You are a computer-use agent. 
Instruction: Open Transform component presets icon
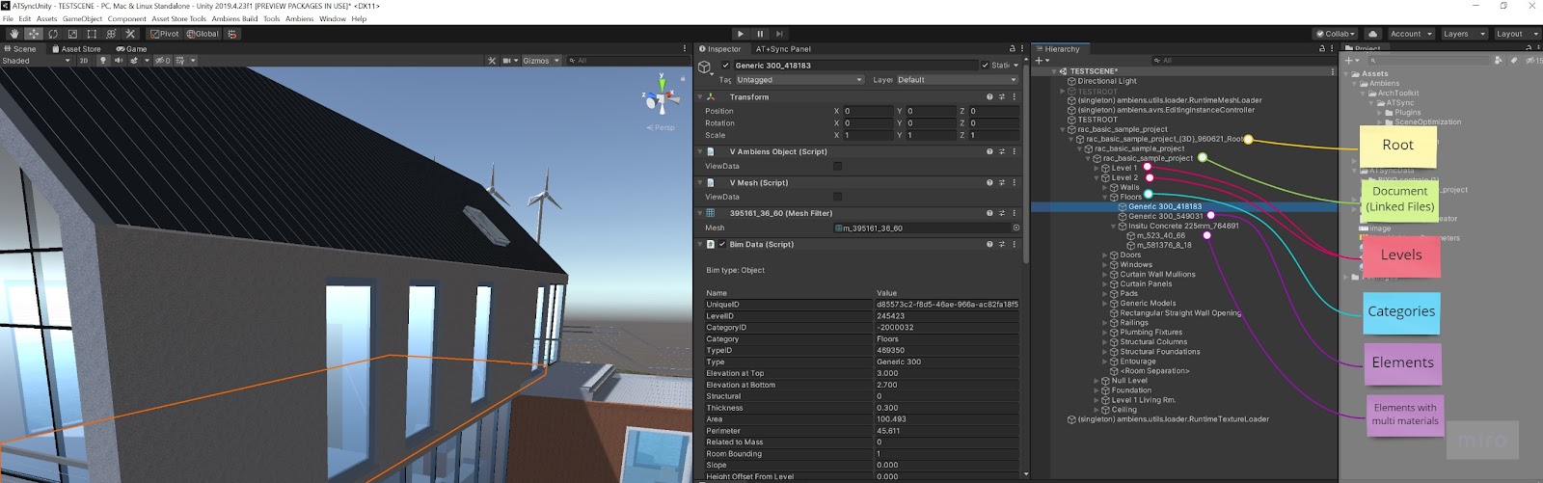point(1002,97)
